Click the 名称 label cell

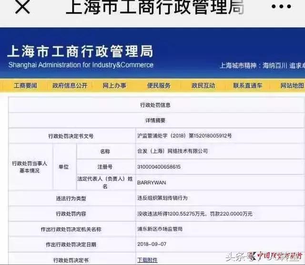[x=105, y=151]
